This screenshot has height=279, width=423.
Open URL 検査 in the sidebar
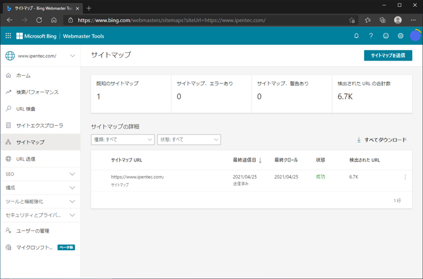pyautogui.click(x=41, y=109)
